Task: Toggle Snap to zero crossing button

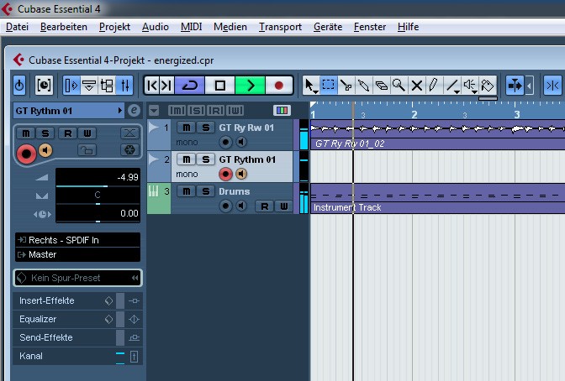Action: 553,86
